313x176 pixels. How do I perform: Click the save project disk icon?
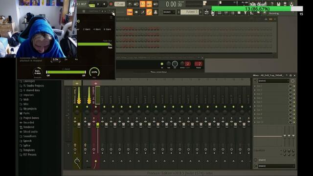pos(278,3)
